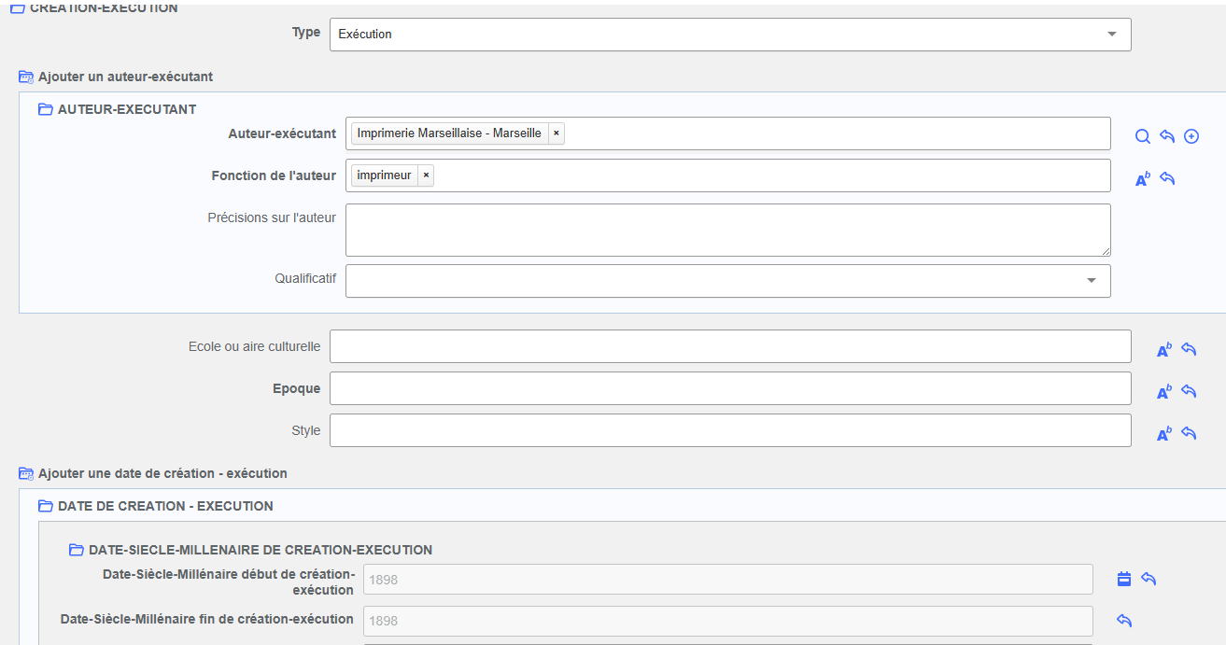The width and height of the screenshot is (1226, 645).
Task: Remove the imprimeur tag
Action: click(x=426, y=175)
